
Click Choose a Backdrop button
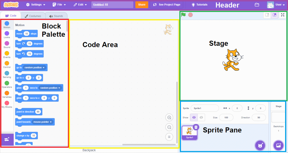tap(279, 146)
